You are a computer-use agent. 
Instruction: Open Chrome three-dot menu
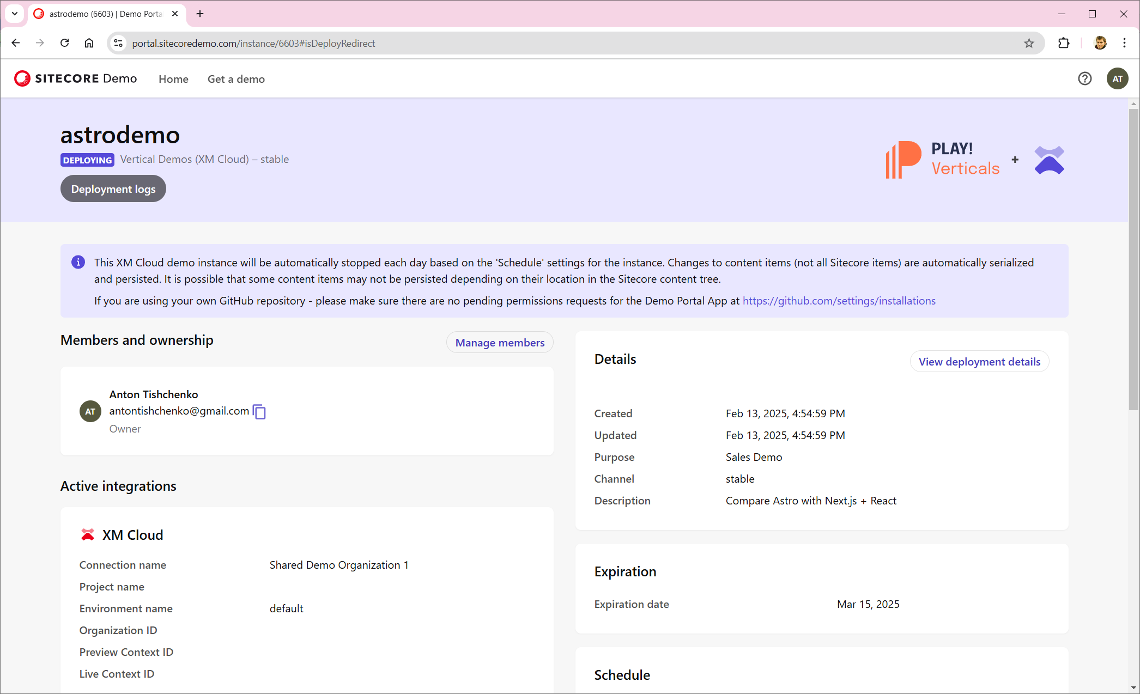(x=1124, y=44)
